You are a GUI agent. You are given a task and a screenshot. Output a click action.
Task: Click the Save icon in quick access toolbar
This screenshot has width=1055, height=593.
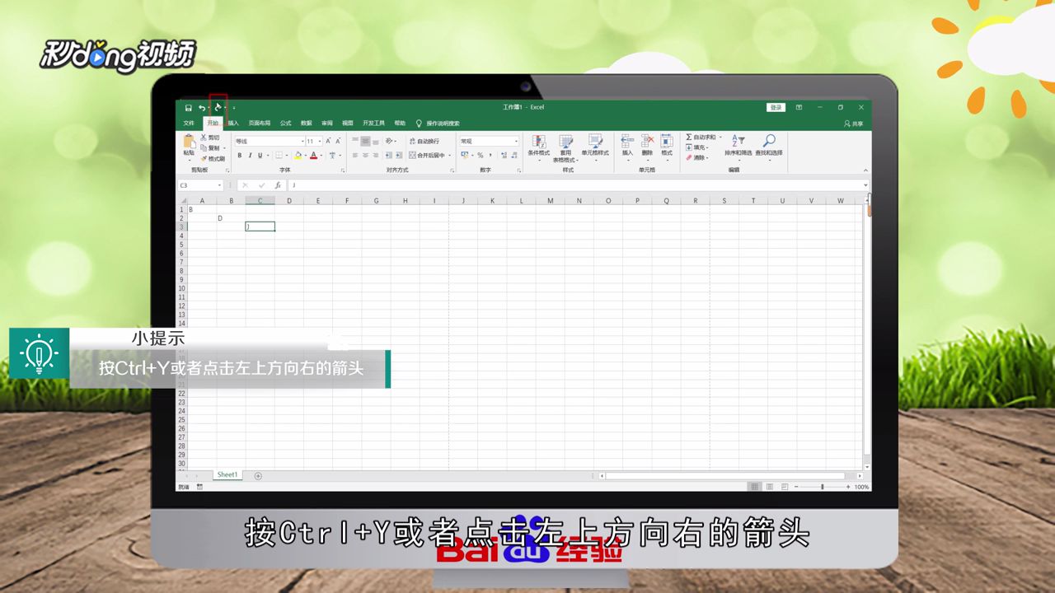pos(189,108)
